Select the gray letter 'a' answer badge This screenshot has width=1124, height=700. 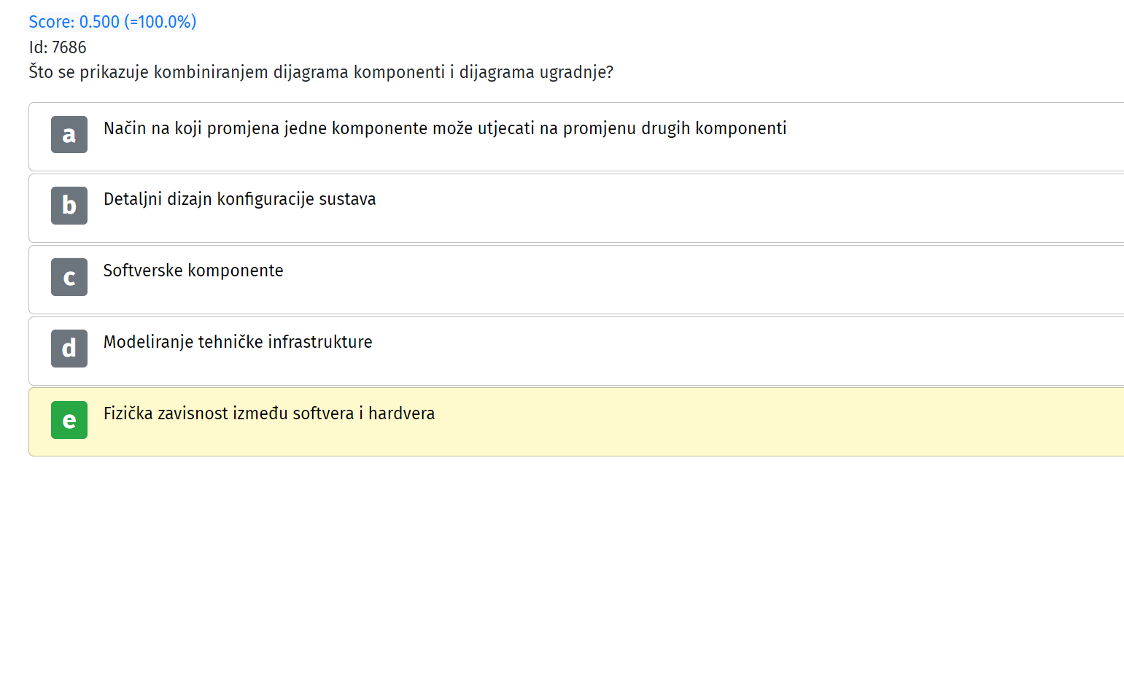69,134
